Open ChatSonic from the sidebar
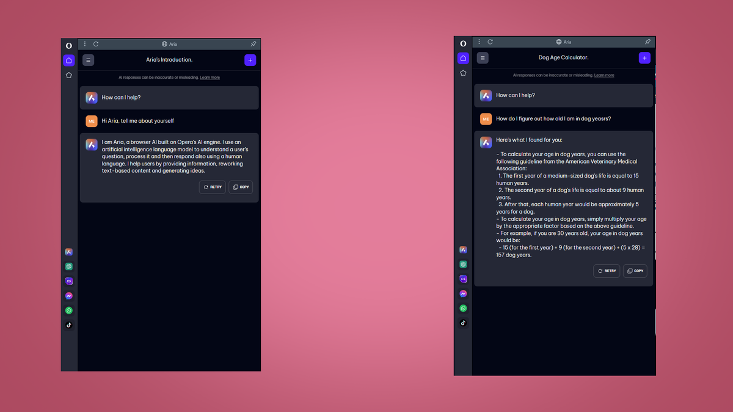Image resolution: width=733 pixels, height=412 pixels. (68, 281)
